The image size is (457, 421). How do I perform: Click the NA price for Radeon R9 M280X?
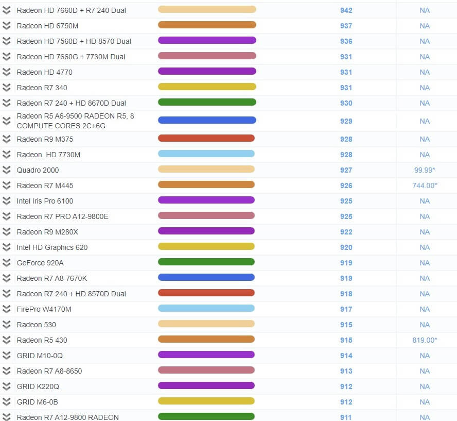coord(425,232)
